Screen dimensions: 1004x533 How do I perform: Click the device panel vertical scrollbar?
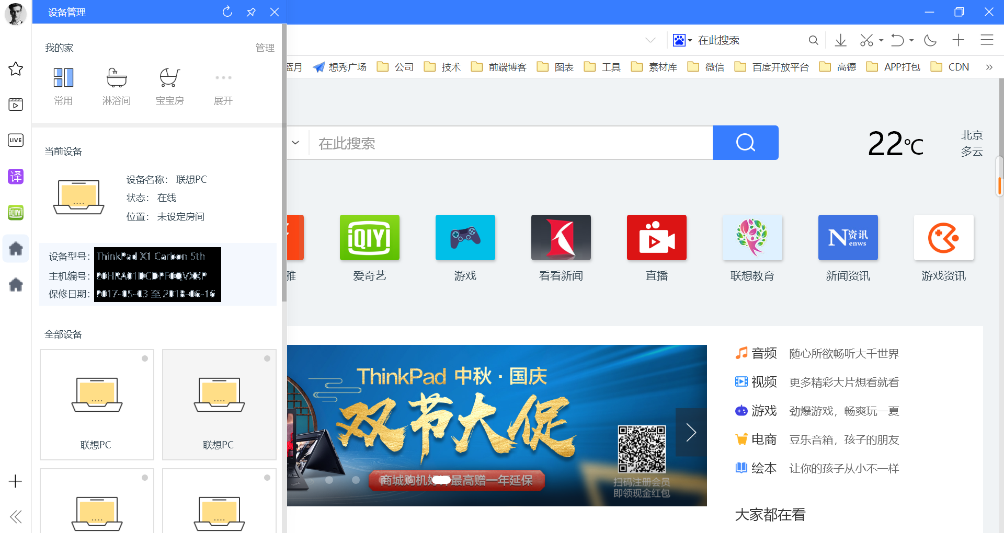click(284, 163)
